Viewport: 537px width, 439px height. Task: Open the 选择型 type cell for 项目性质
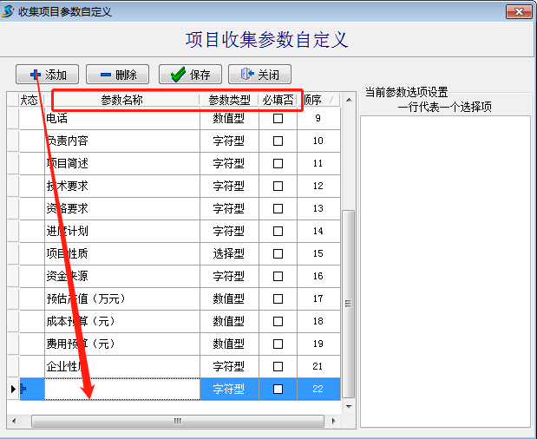click(229, 253)
